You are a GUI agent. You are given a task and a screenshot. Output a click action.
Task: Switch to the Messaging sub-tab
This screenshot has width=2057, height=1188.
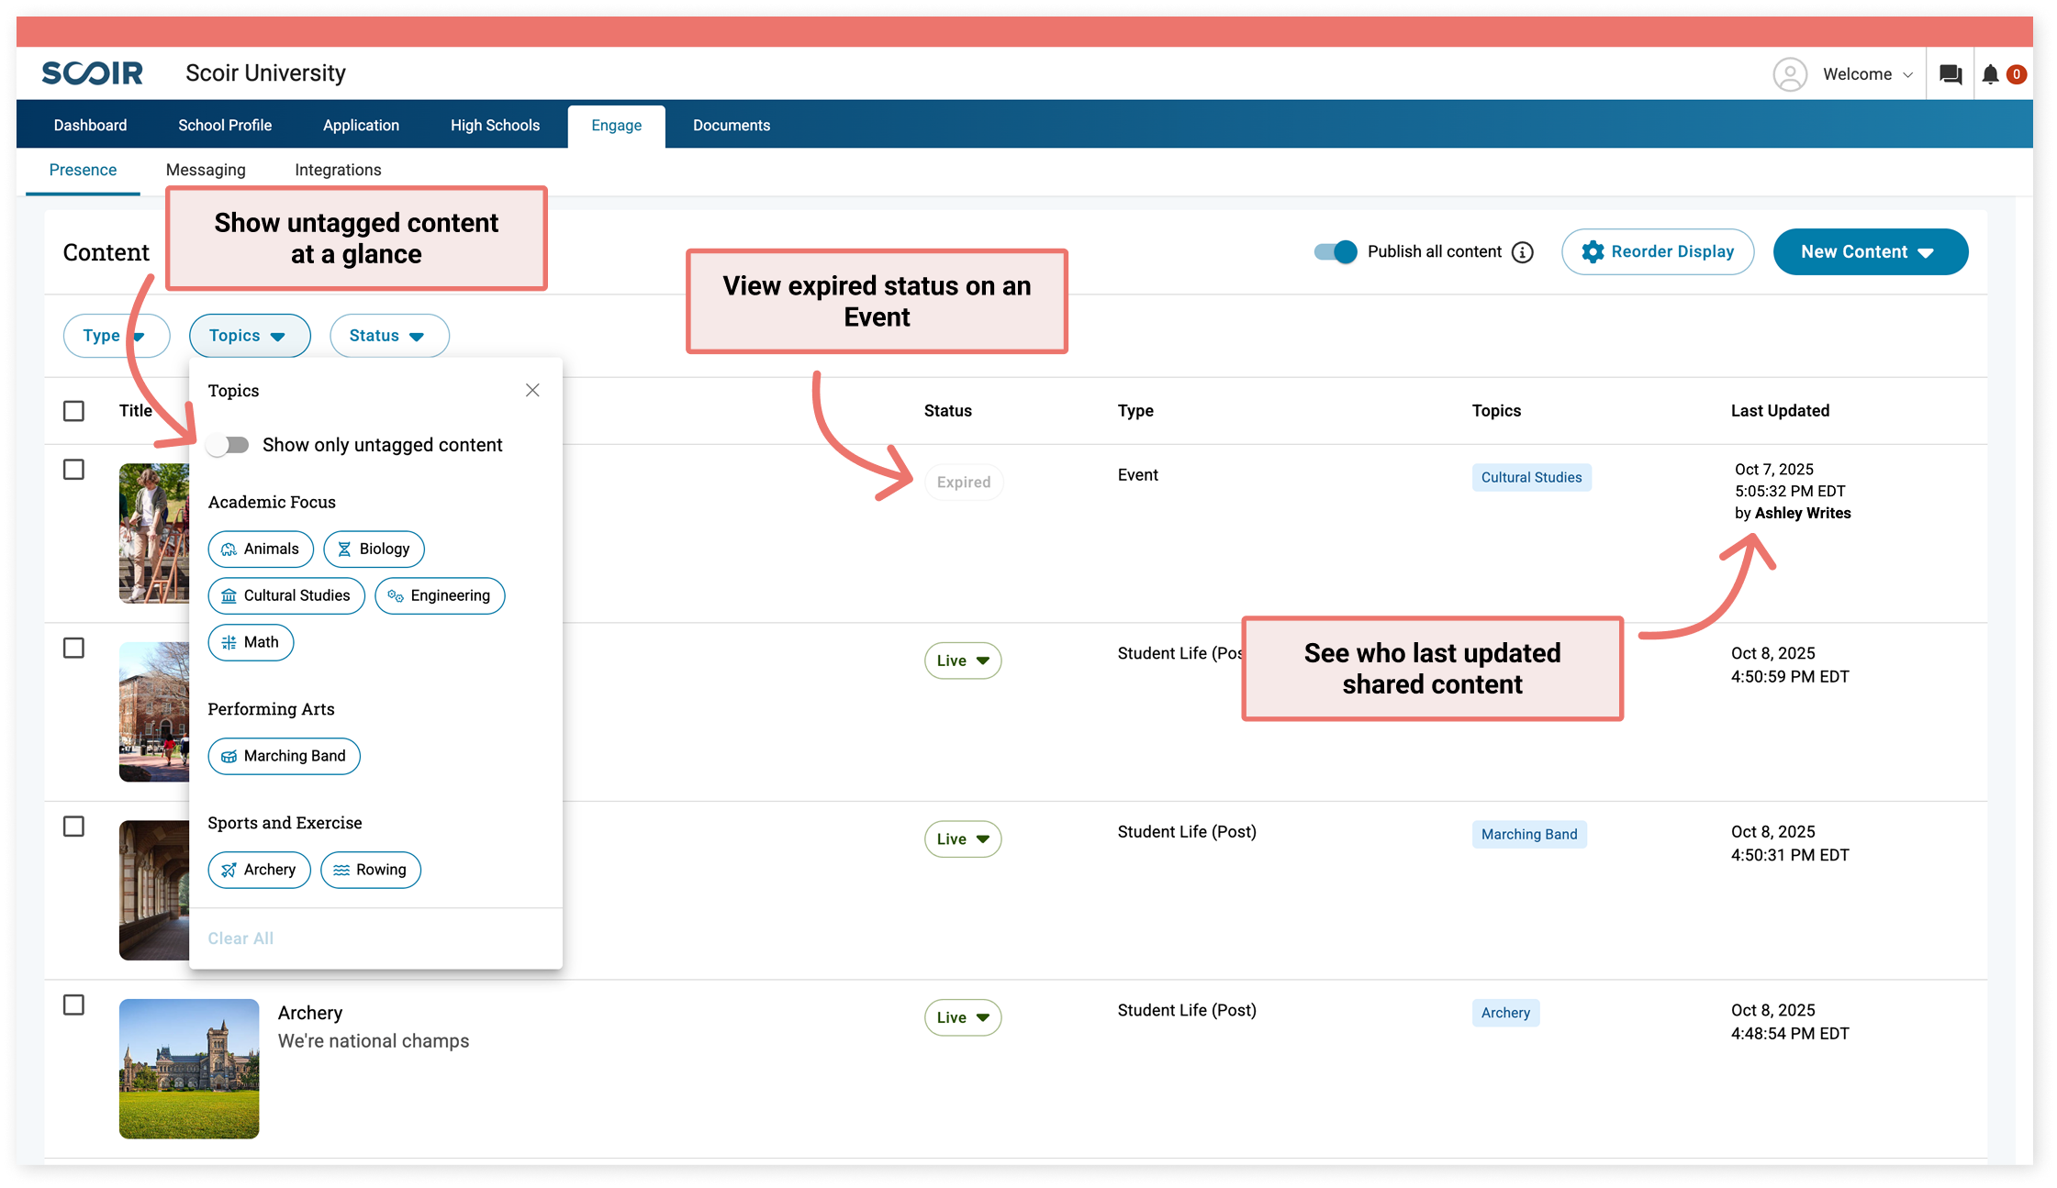tap(206, 170)
